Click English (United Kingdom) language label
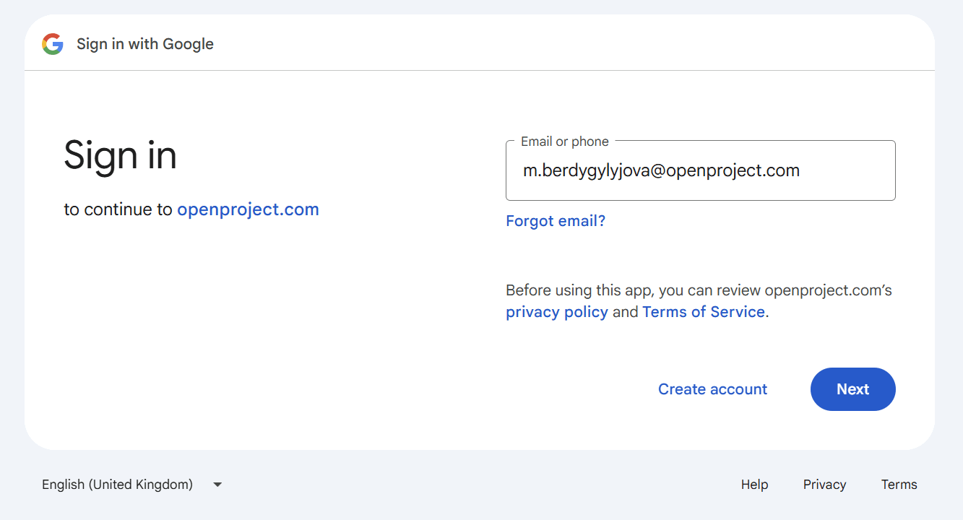This screenshot has width=963, height=520. 117,485
